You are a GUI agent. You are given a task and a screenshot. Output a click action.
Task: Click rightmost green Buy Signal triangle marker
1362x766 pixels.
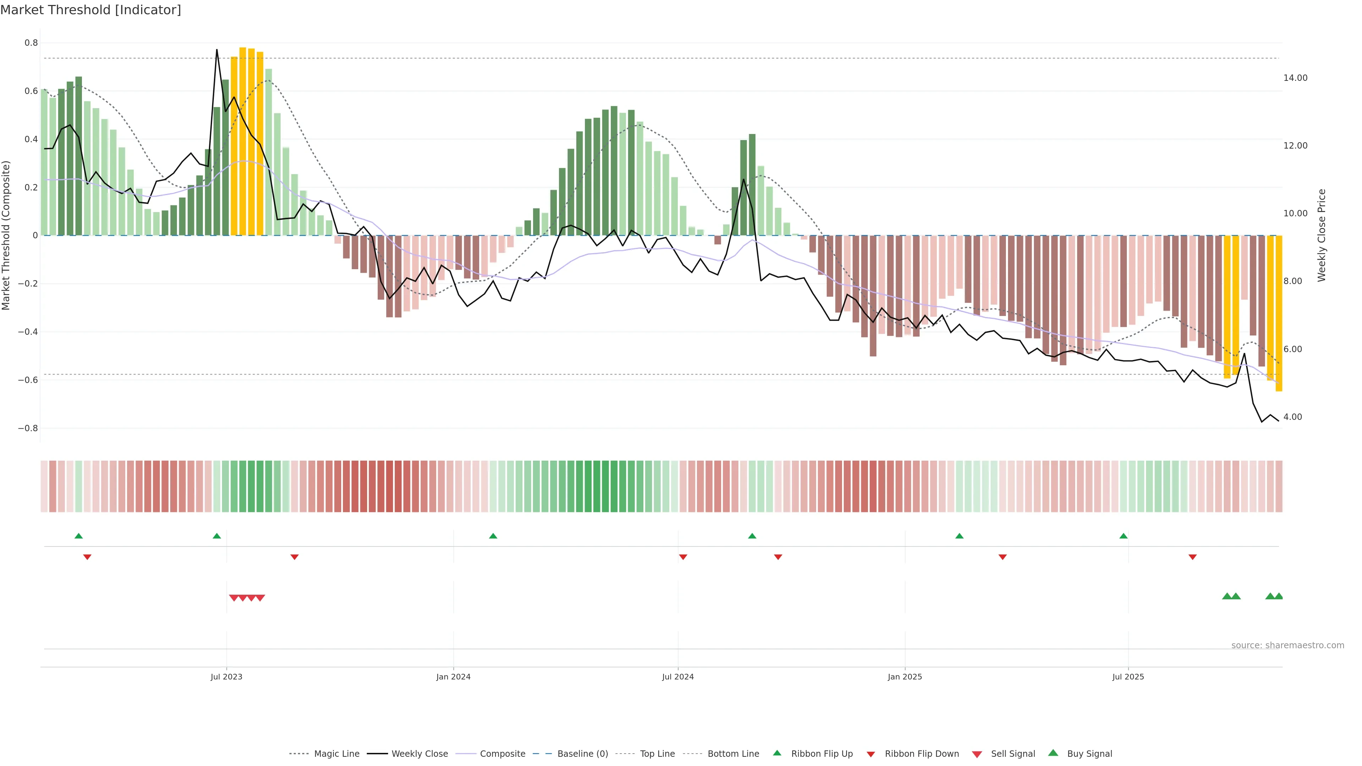click(x=1278, y=596)
